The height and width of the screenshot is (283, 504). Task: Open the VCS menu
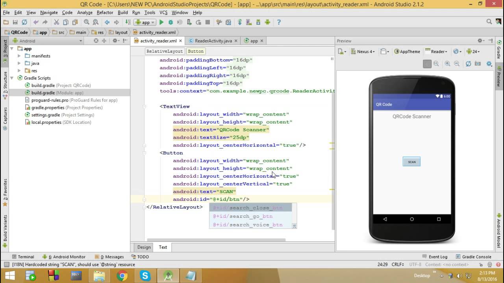(x=163, y=13)
